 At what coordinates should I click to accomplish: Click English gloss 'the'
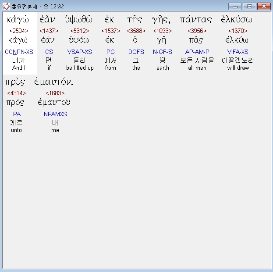click(136, 68)
